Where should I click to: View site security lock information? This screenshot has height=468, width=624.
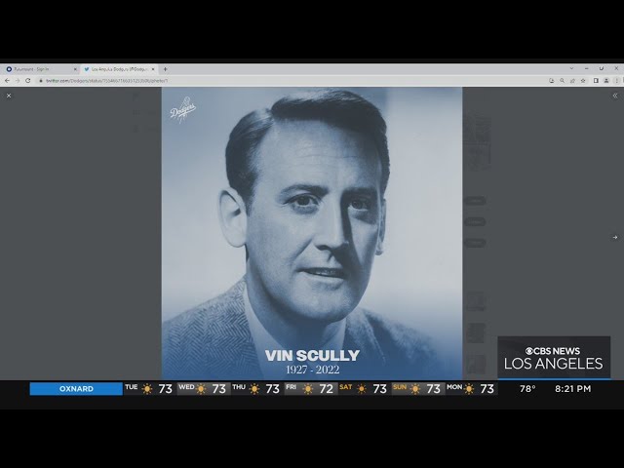click(40, 81)
